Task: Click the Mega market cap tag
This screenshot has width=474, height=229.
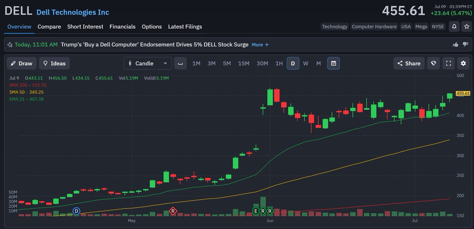Action: point(421,26)
